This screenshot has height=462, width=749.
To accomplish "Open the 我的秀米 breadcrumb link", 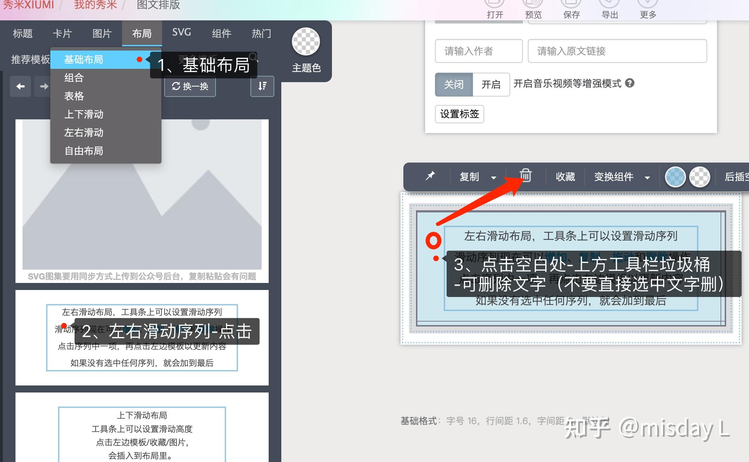I will 95,5.
